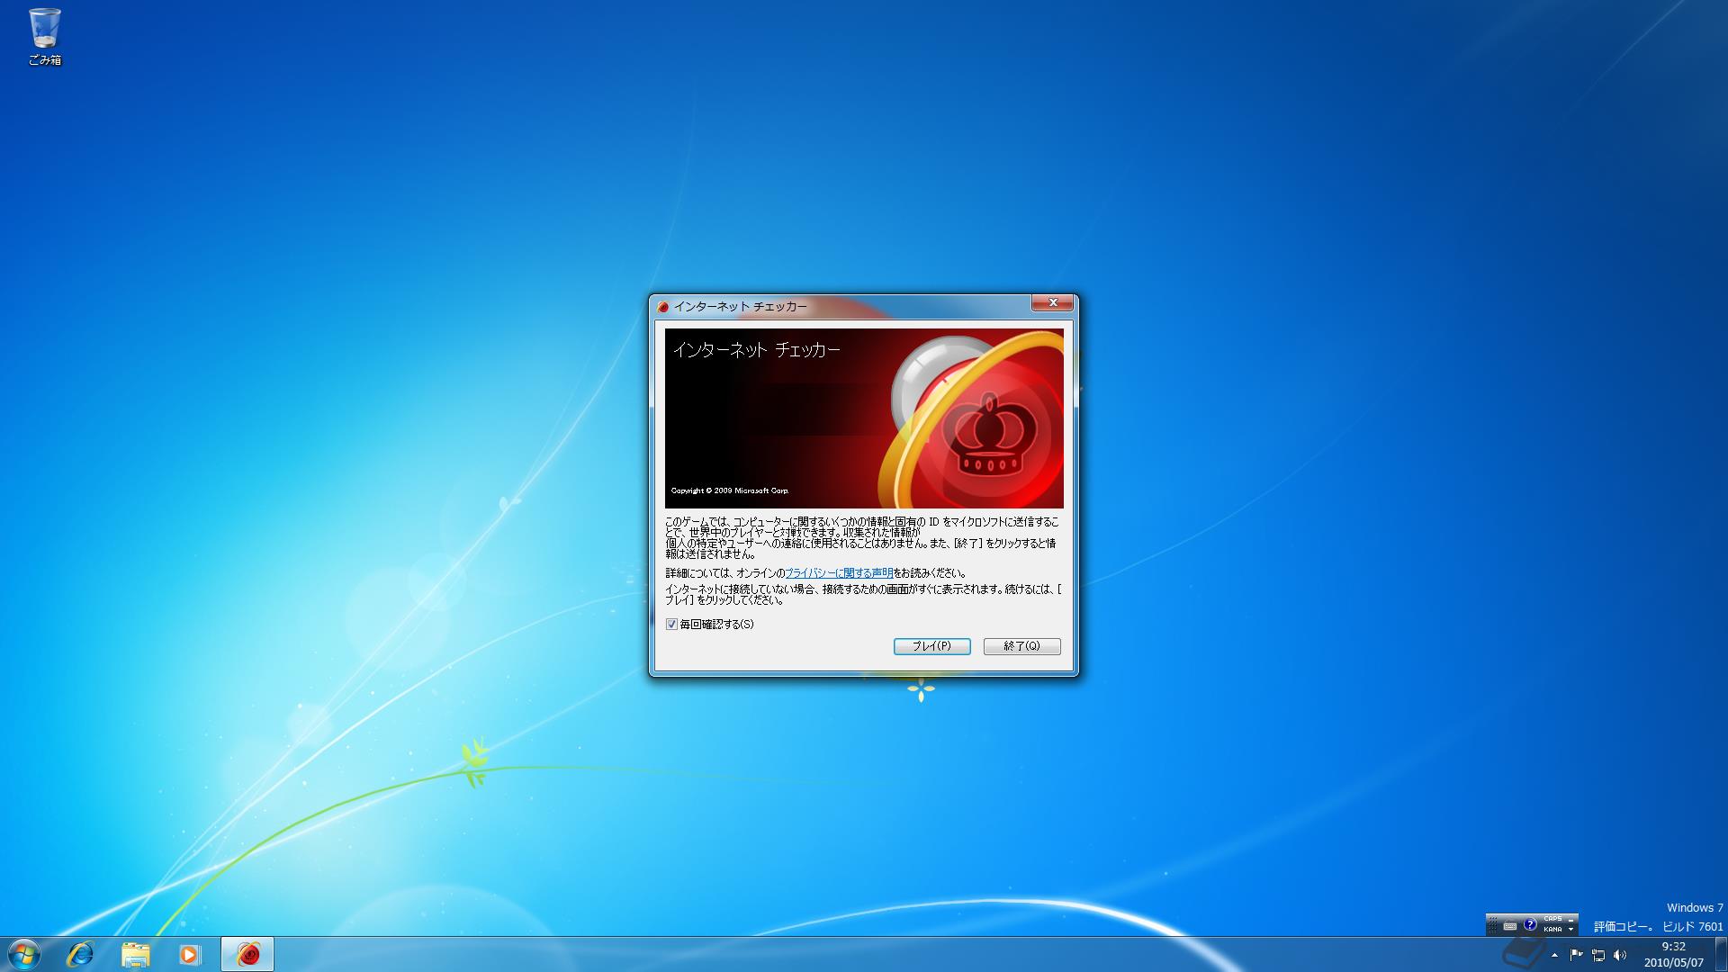Click the インターネット チェッカー banner image
This screenshot has height=972, width=1728.
click(x=864, y=418)
